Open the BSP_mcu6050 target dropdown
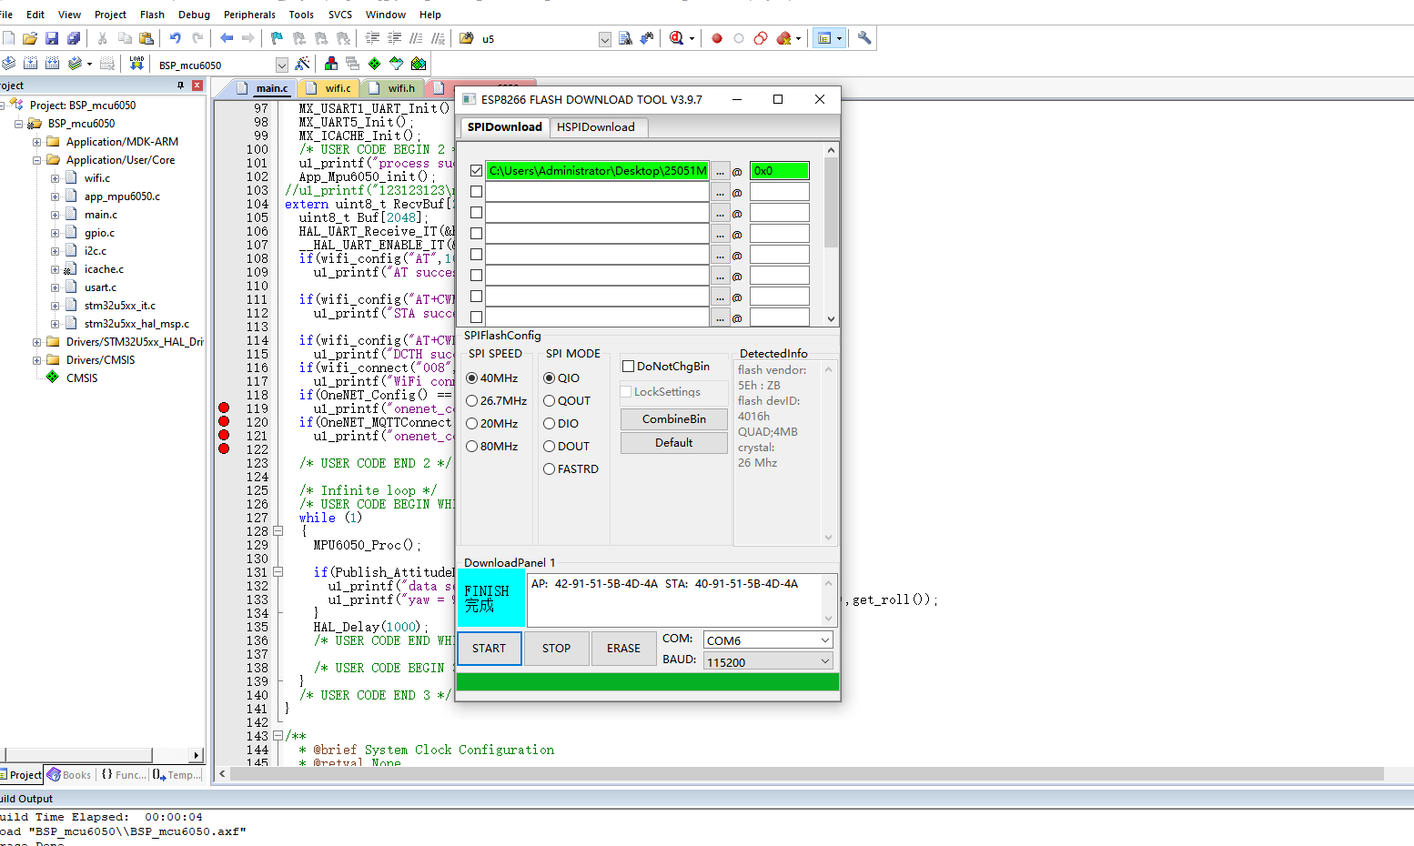Screen dimensions: 1414x846 (281, 65)
